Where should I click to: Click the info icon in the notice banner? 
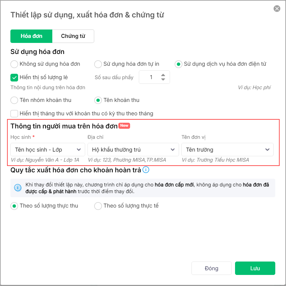click(18, 187)
